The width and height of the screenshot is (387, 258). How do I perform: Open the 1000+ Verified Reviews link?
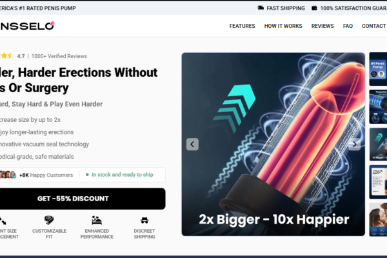(59, 56)
